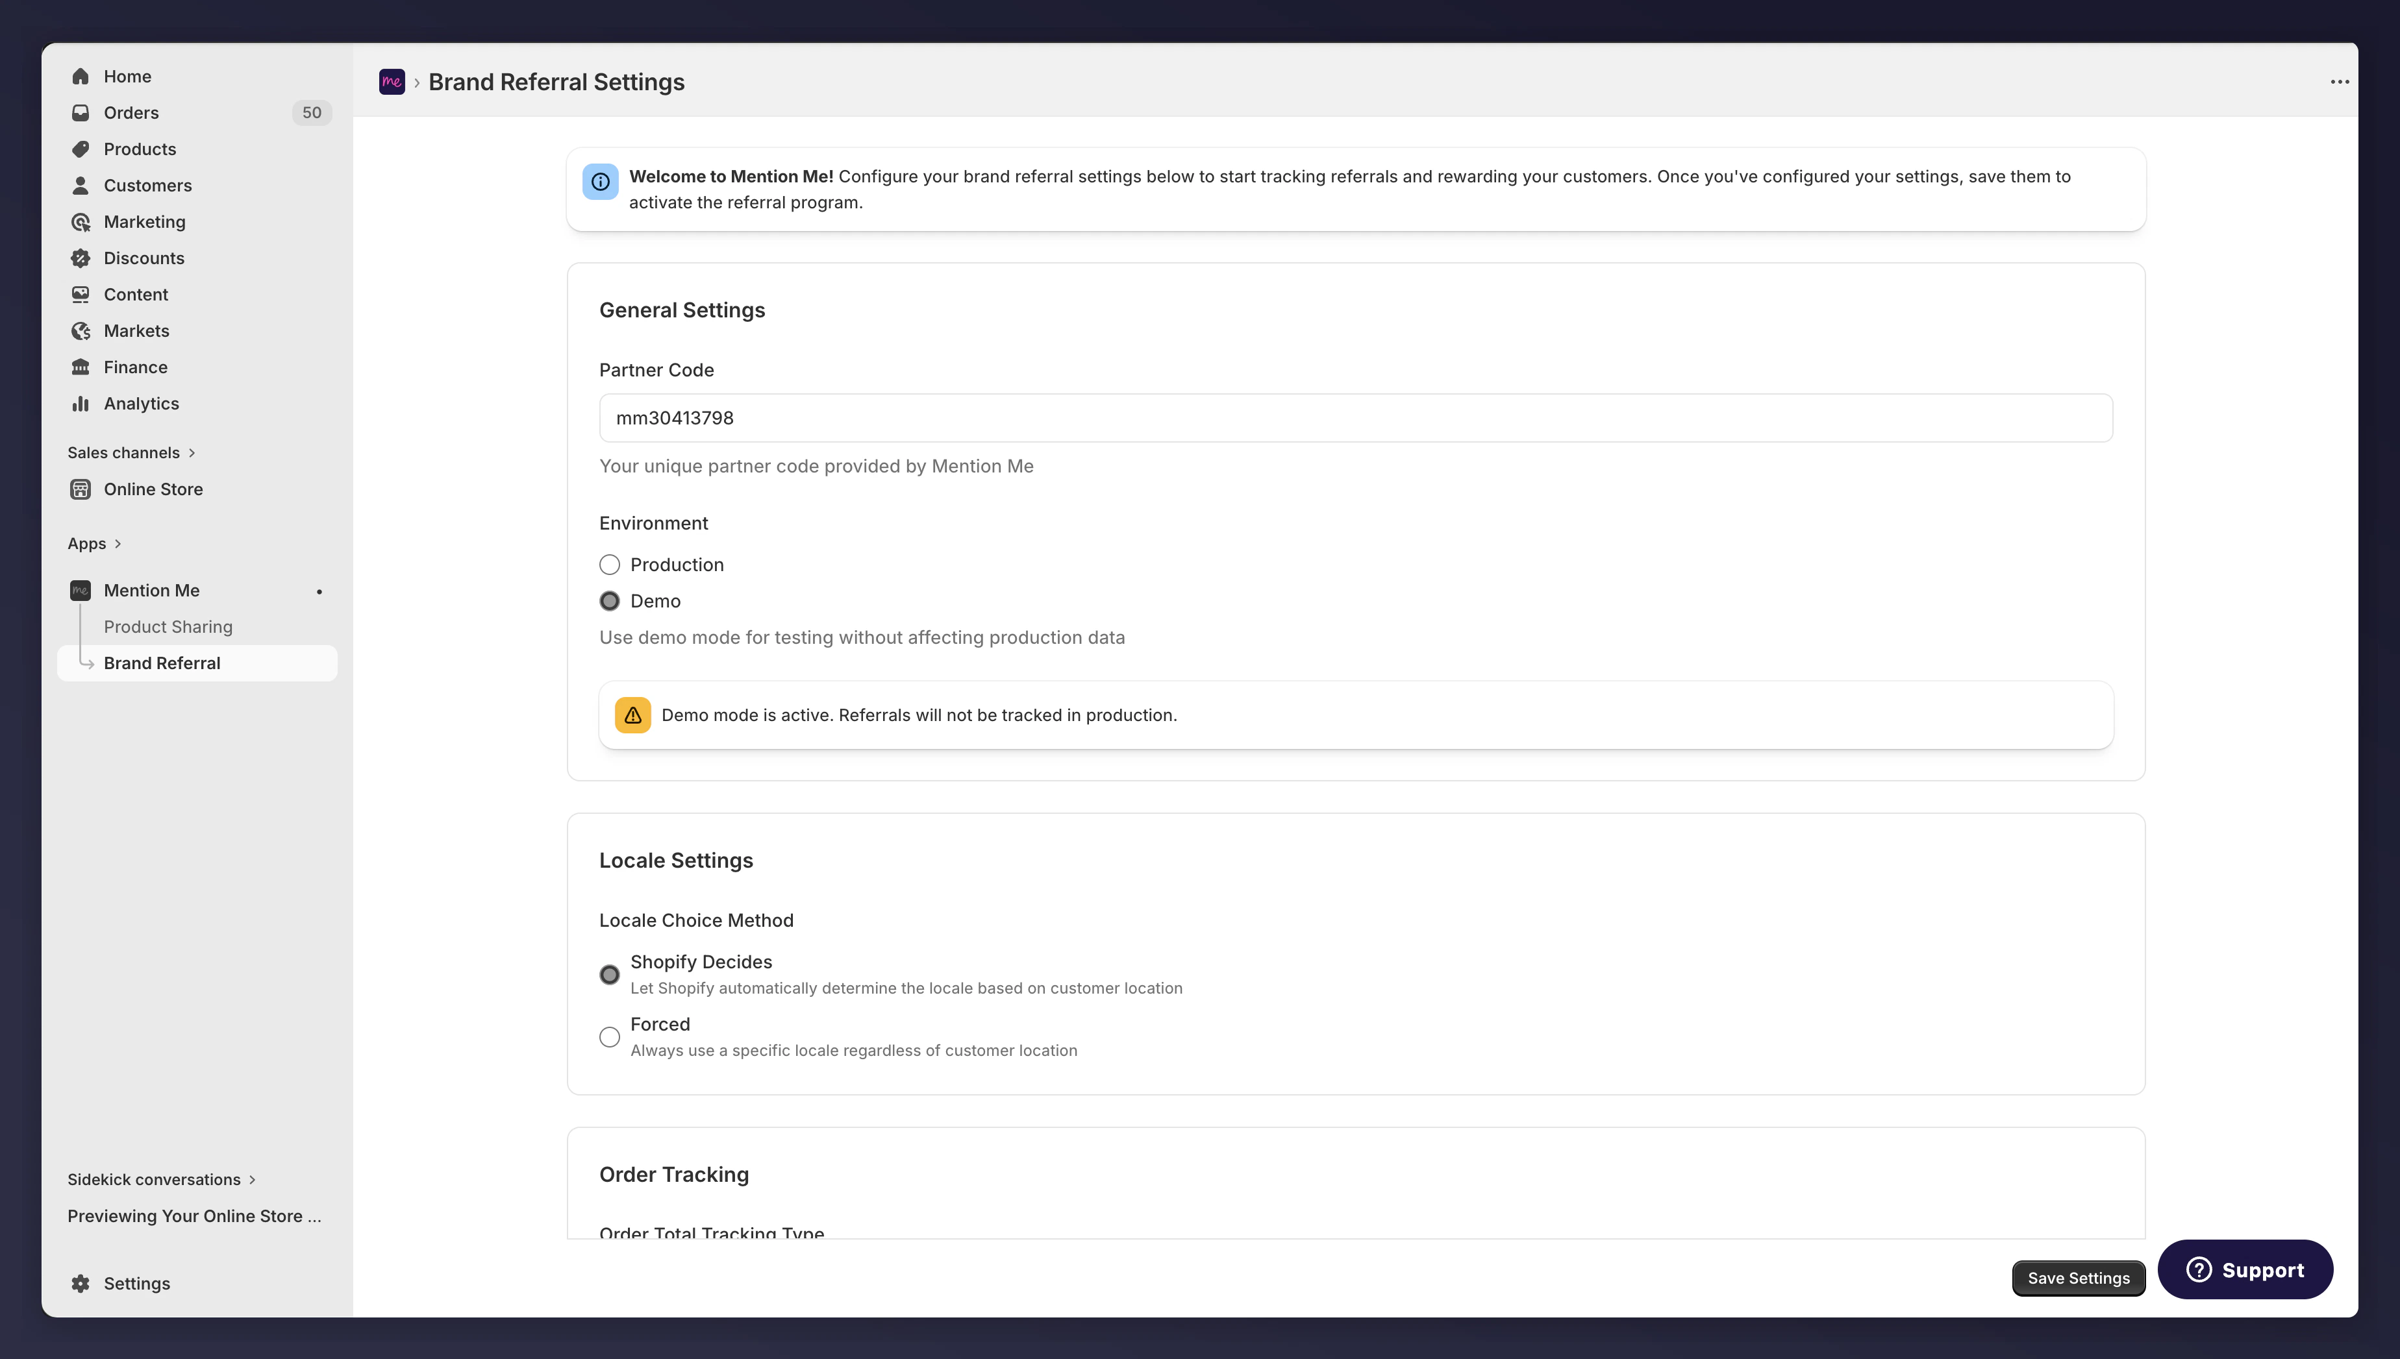The height and width of the screenshot is (1359, 2400).
Task: Click 'Your unique partner code' help text
Action: click(816, 466)
